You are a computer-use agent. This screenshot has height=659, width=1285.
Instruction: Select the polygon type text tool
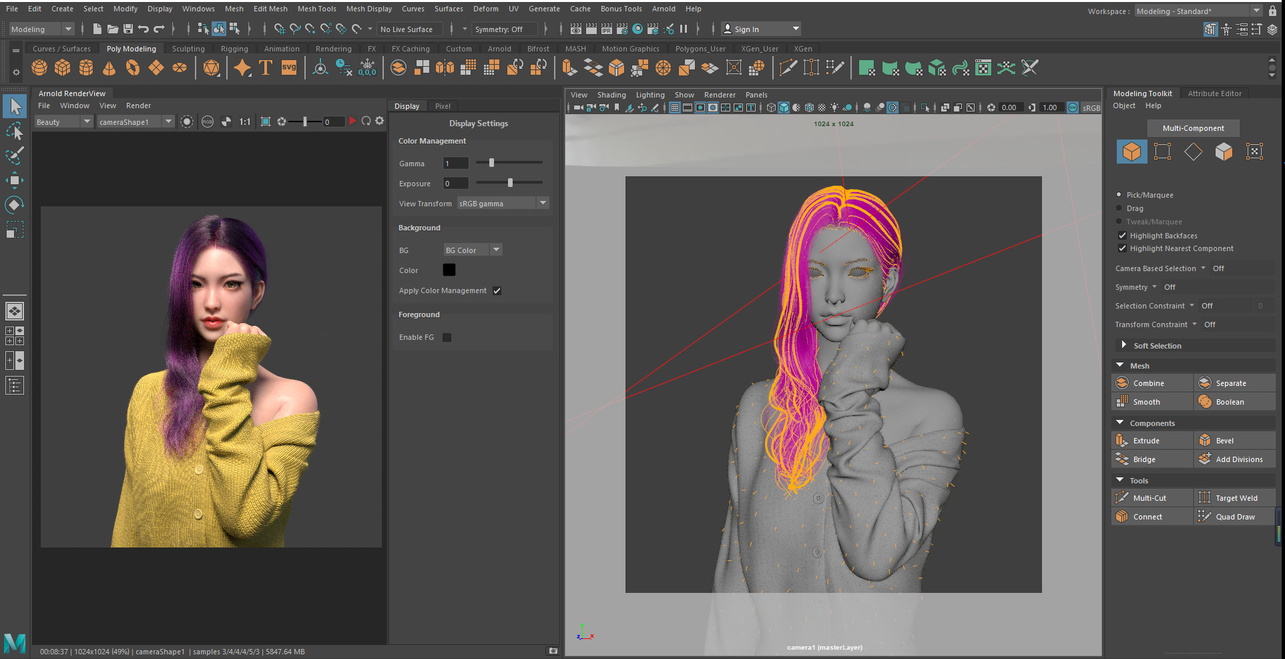click(x=266, y=68)
